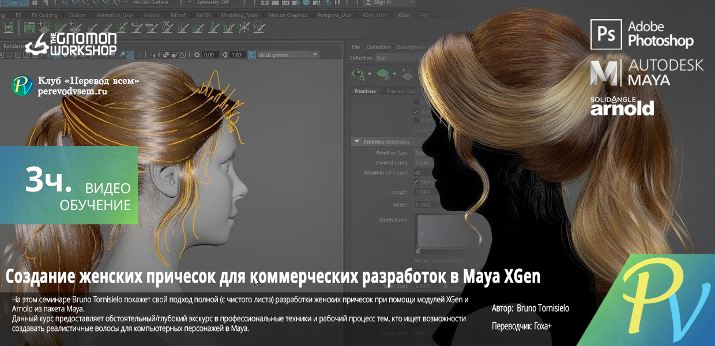Select the Primitives tab
The width and height of the screenshot is (715, 346).
click(365, 91)
